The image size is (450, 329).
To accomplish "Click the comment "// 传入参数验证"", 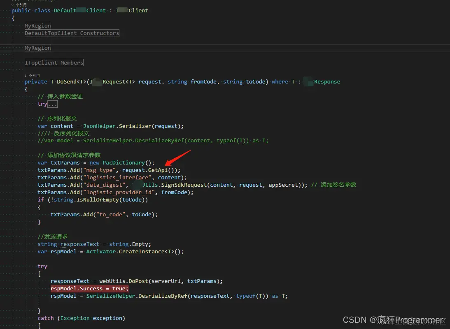I will [60, 96].
